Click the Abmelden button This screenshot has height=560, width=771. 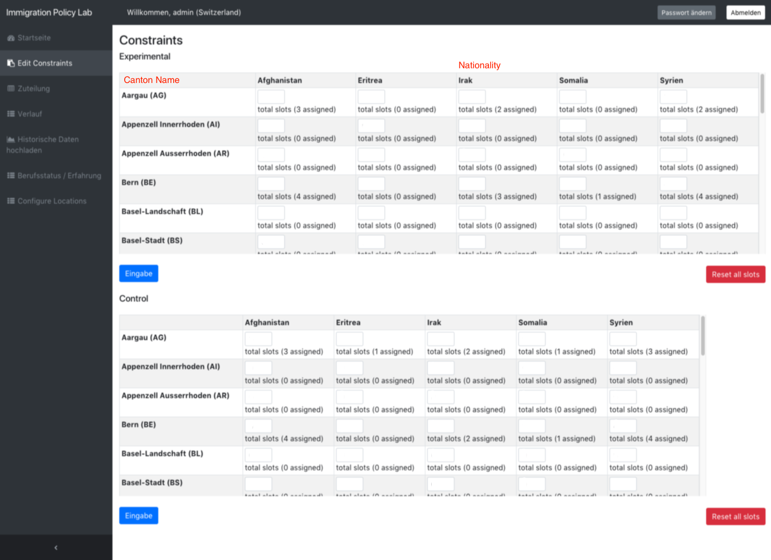(745, 13)
